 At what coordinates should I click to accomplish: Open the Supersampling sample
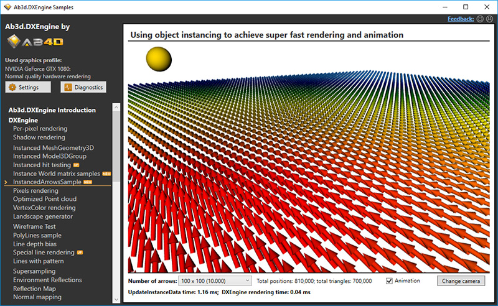34,271
